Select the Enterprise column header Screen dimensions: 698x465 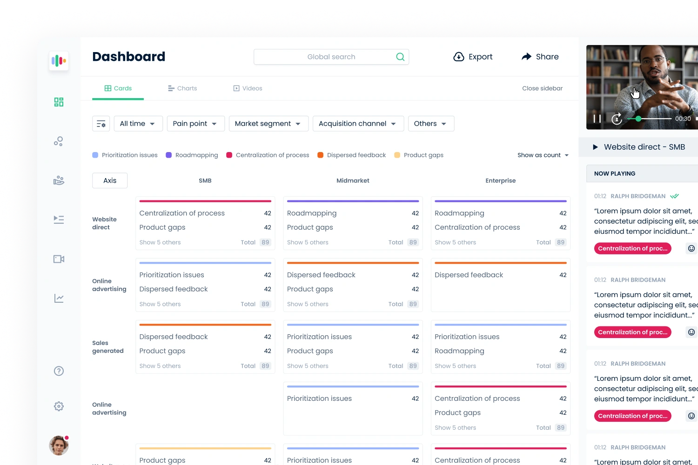[501, 180]
